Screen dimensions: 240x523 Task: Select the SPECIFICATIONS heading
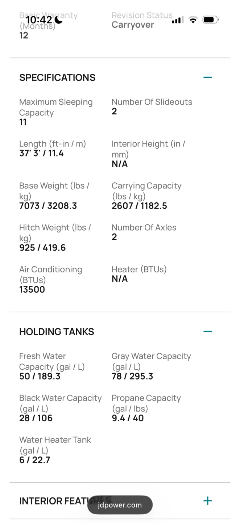click(x=57, y=77)
